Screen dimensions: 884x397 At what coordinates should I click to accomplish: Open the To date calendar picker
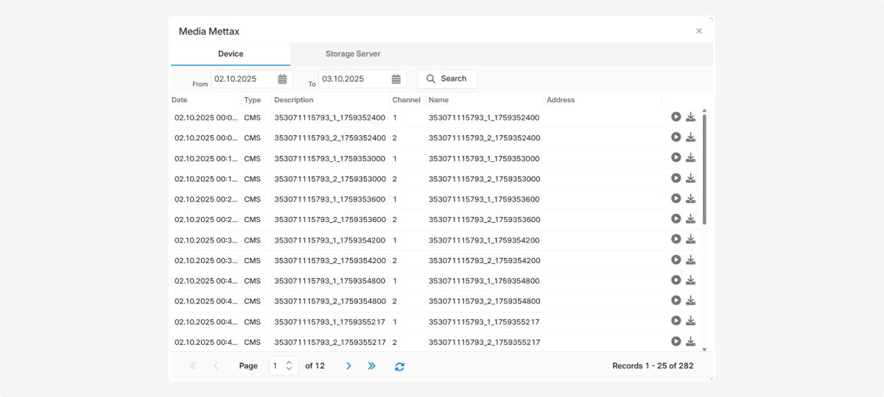(x=396, y=79)
